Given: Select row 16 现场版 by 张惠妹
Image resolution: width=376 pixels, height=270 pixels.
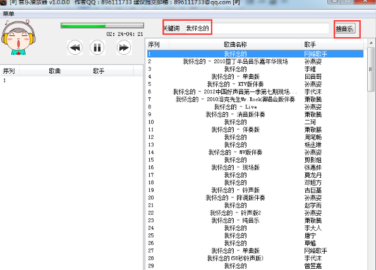Looking at the screenshot, I should coord(255,168).
